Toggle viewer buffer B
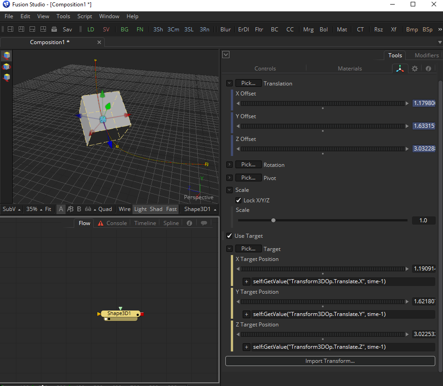This screenshot has height=386, width=443. point(79,209)
